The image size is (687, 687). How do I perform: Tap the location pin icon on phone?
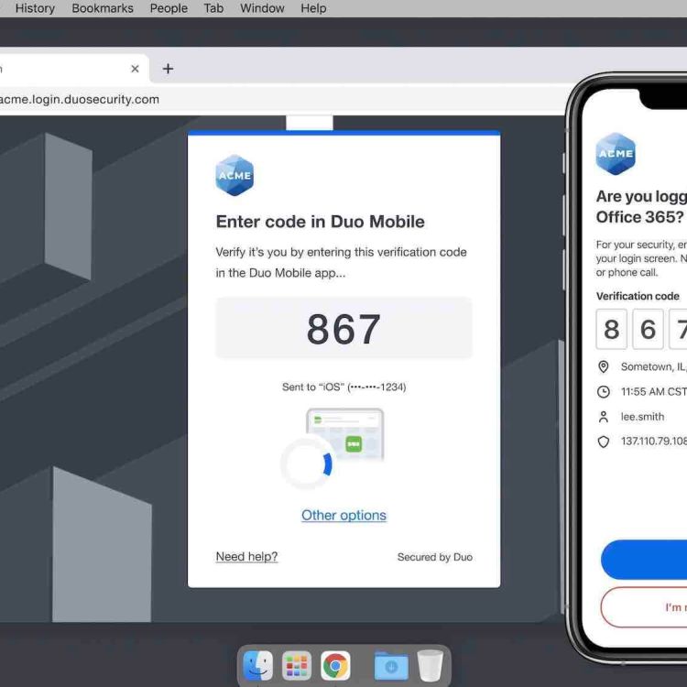(x=604, y=366)
